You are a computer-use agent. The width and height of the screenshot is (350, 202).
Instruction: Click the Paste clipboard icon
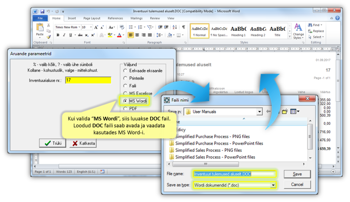(x=40, y=27)
